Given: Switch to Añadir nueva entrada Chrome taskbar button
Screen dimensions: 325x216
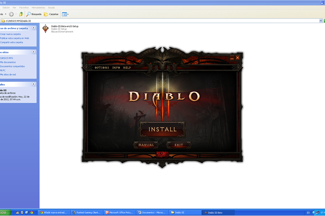Looking at the screenshot, I should click(54, 212).
